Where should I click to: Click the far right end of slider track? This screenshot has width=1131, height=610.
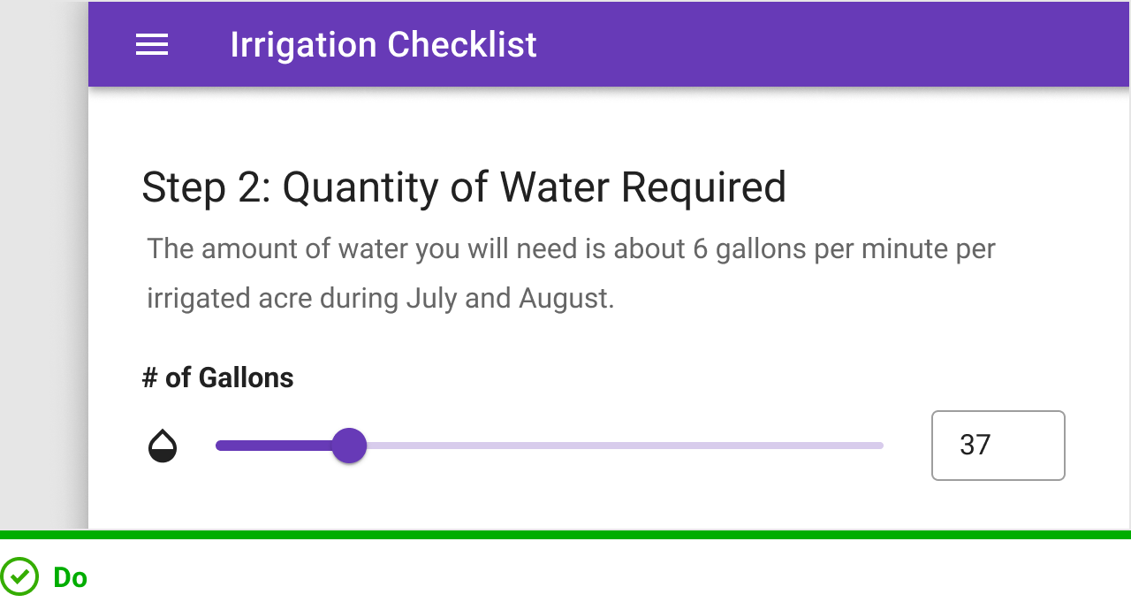879,446
